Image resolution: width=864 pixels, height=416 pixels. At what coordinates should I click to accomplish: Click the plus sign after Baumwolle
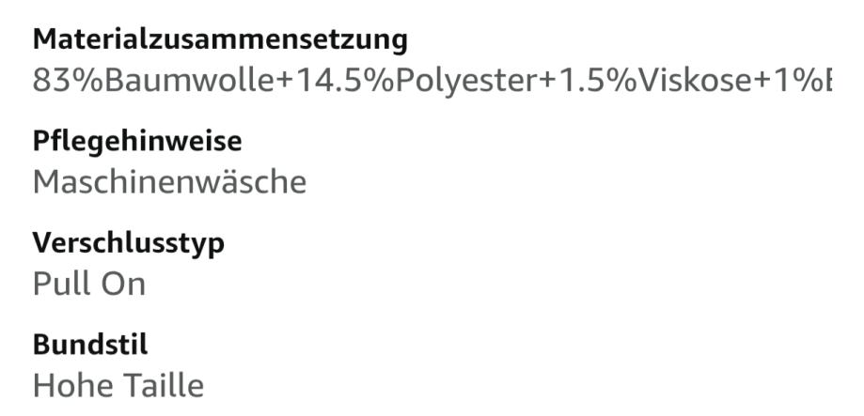point(285,82)
